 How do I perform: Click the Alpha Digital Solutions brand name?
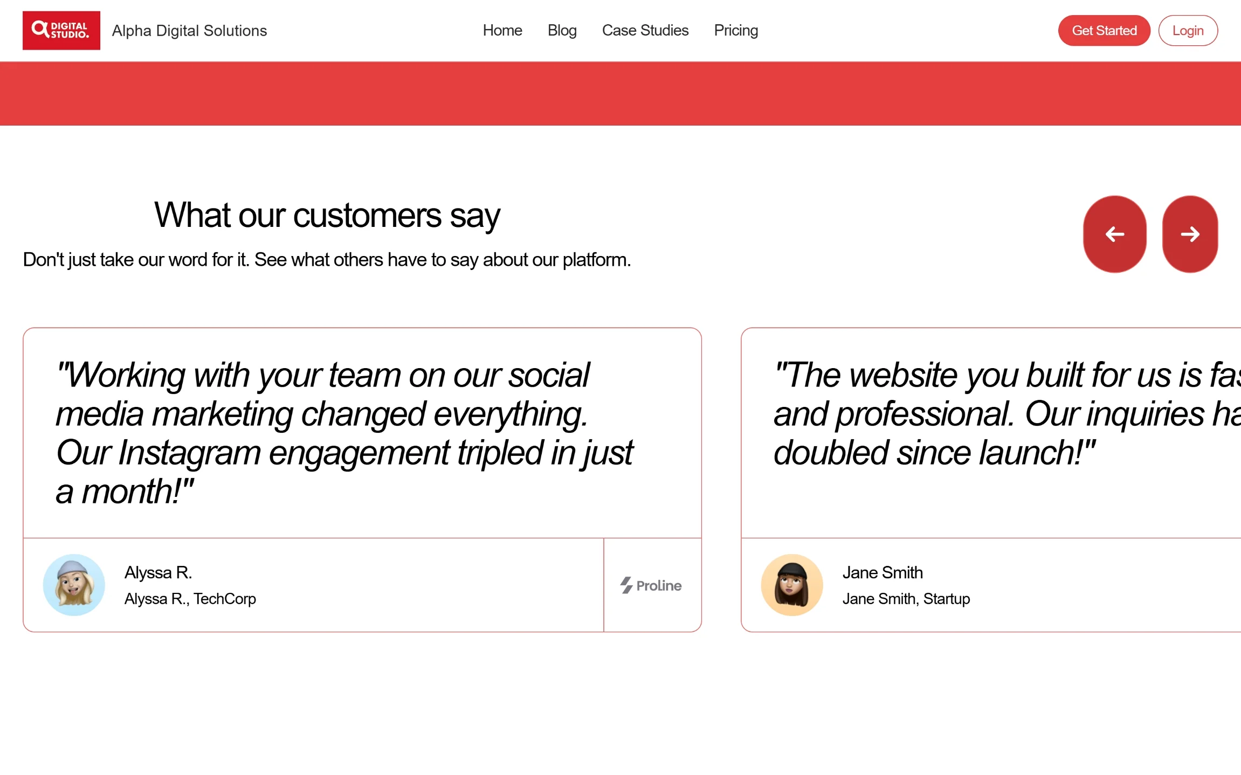pyautogui.click(x=189, y=31)
